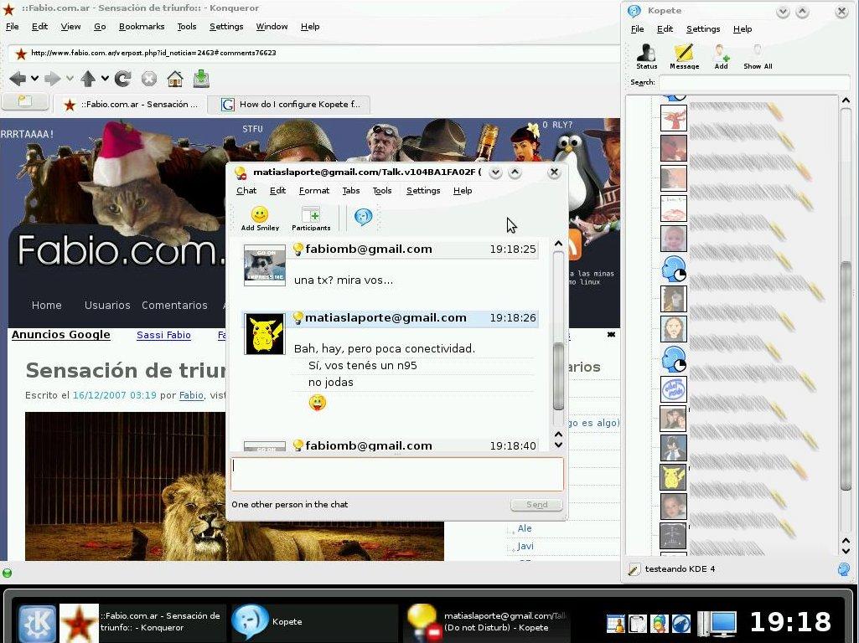Viewport: 859px width, 643px height.
Task: Expand the up-directory dropdown arrow
Action: [x=105, y=79]
